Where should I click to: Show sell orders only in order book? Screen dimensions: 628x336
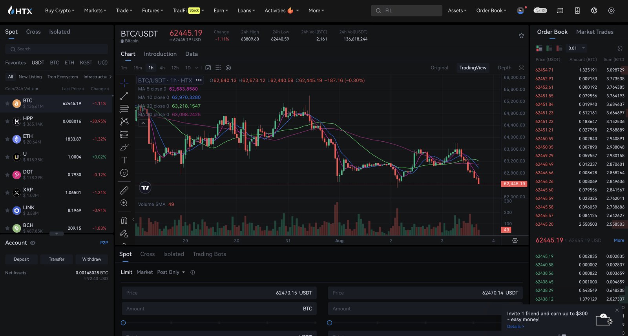(559, 48)
